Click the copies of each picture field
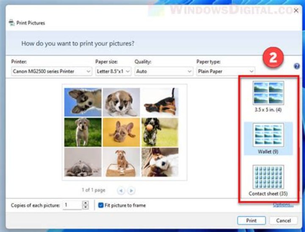Image resolution: width=305 pixels, height=232 pixels. [x=72, y=205]
